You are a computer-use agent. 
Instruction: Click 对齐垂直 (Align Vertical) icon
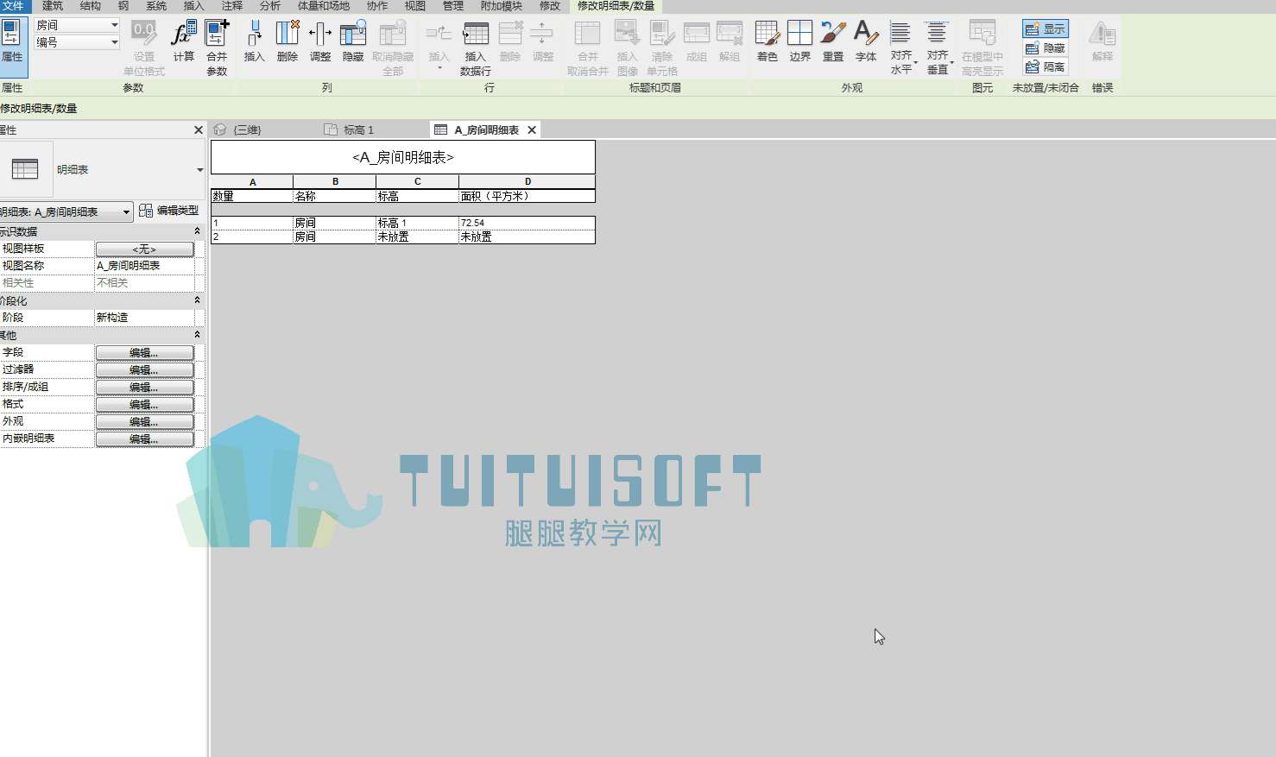pos(938,48)
